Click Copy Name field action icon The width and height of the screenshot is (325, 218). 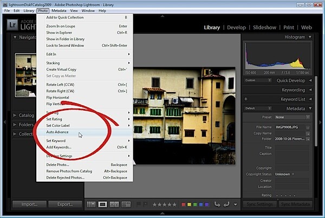(x=308, y=133)
